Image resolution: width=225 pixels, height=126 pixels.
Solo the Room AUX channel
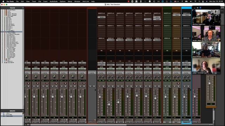point(109,86)
